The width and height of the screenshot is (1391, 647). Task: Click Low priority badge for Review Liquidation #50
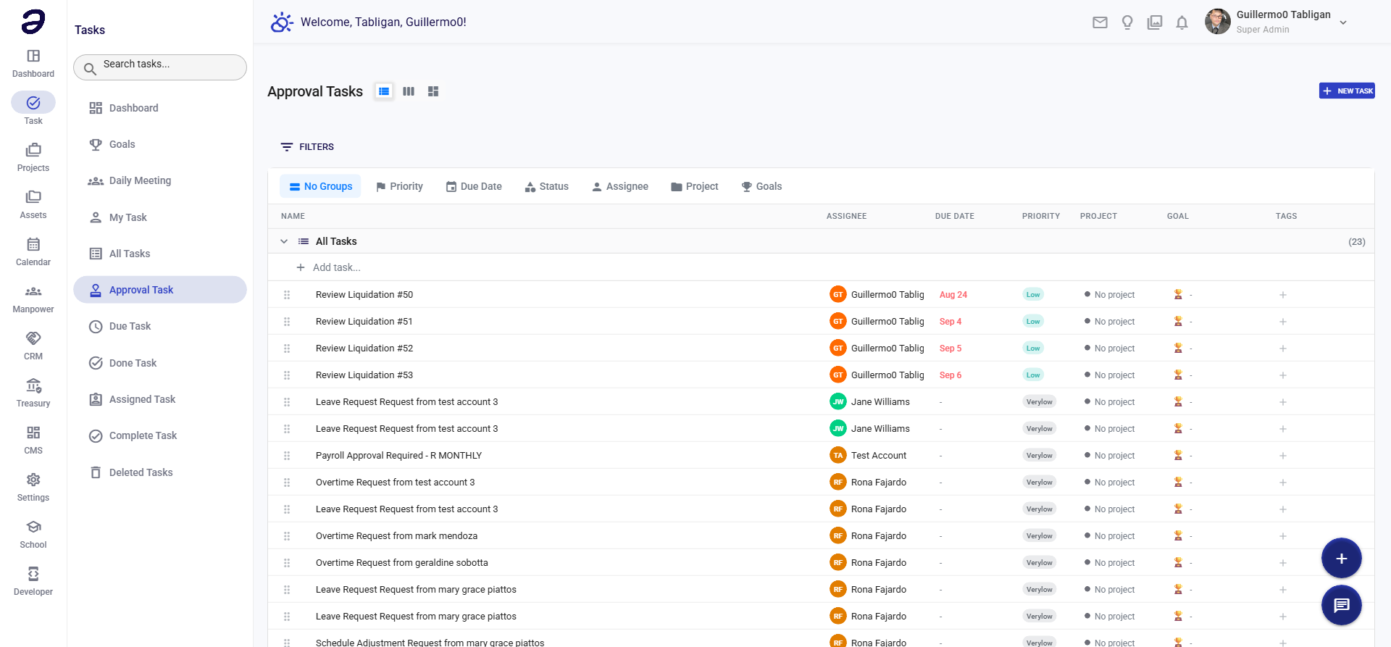tap(1032, 295)
